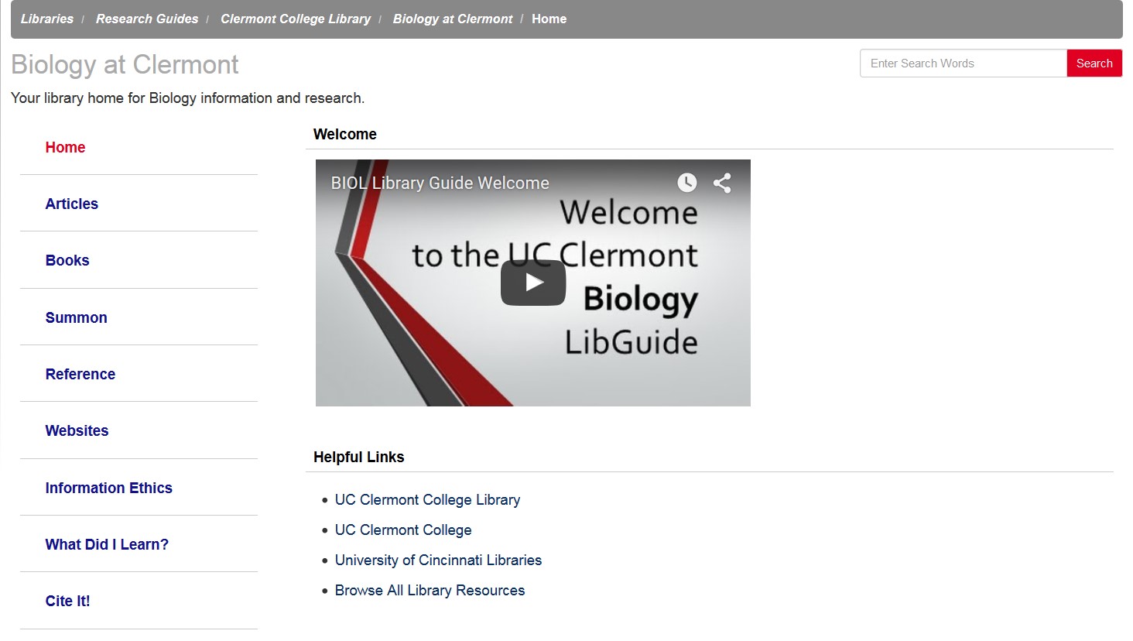
Task: Click the Watch Later clock icon on video
Action: [687, 183]
